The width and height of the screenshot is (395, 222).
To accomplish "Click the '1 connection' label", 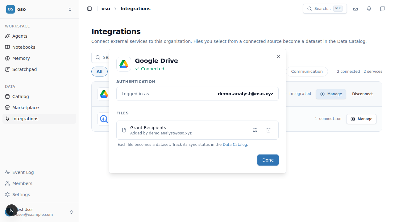I will (328, 119).
